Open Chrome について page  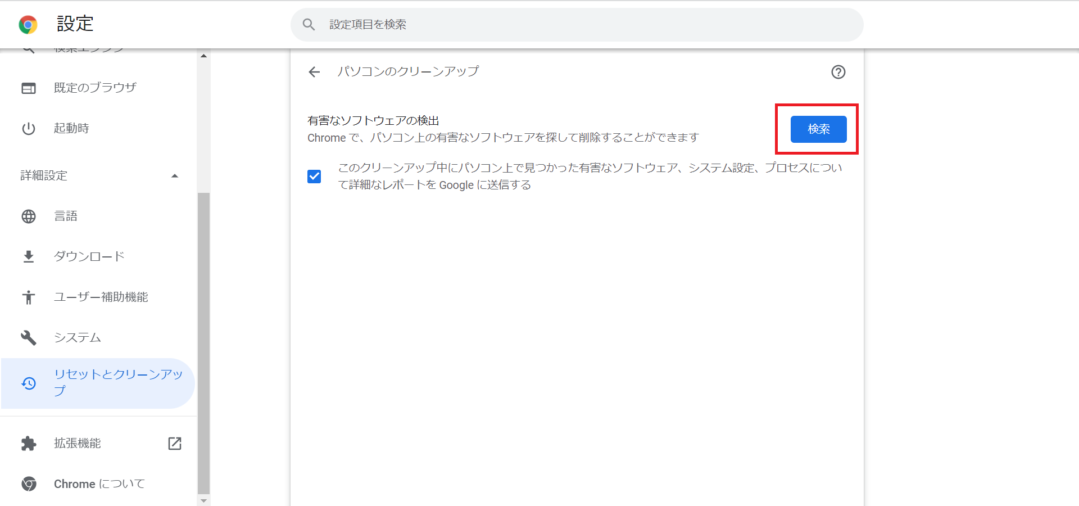click(99, 484)
